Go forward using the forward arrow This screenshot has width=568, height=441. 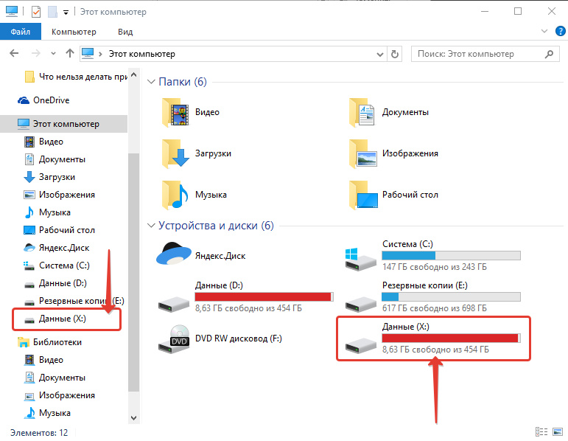click(36, 54)
